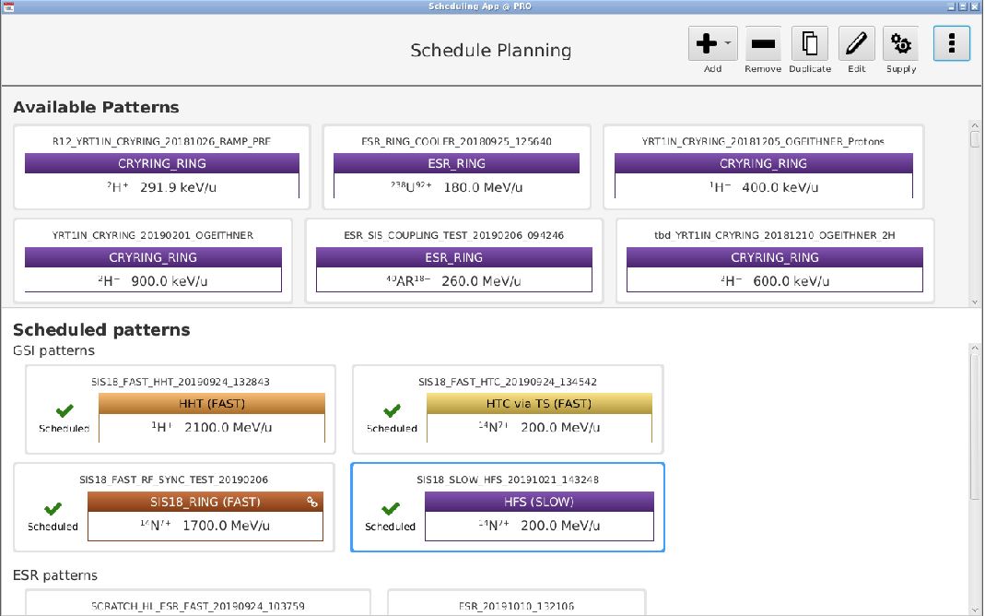Viewport: 985px width, 616px height.
Task: Click Scheduled checkmark on SIS18_SLOW_HFS pattern
Action: 391,509
